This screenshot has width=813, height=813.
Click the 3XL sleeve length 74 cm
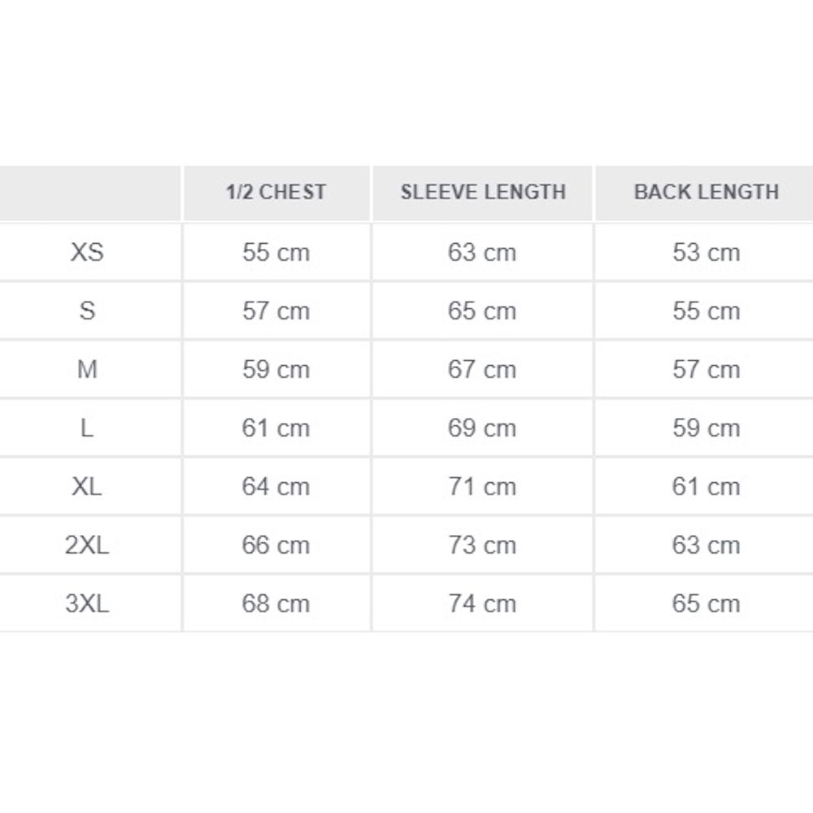[482, 603]
